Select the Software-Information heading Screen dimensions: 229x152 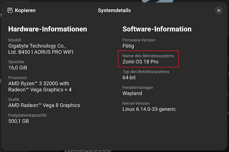pyautogui.click(x=157, y=29)
